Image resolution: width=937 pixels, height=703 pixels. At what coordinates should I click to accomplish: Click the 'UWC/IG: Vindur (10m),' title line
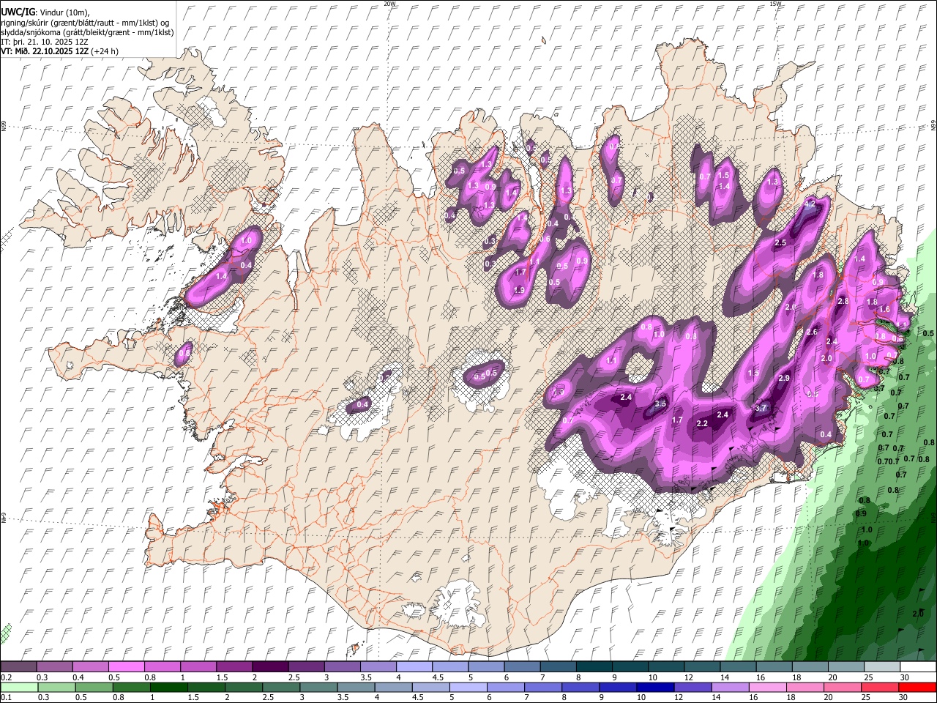pyautogui.click(x=45, y=12)
